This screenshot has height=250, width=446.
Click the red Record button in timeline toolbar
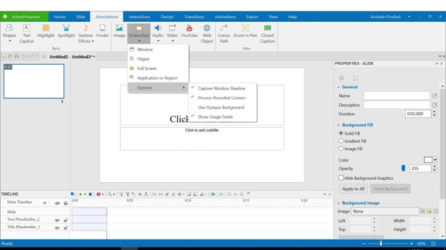click(x=98, y=194)
